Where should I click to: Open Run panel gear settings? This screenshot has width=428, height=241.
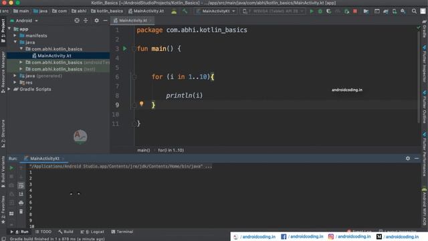(x=408, y=158)
